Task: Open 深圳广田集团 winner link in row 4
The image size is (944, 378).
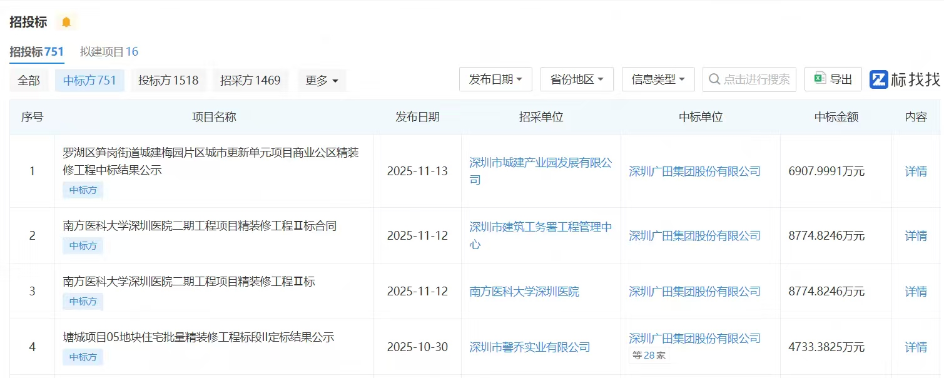Action: [x=694, y=339]
